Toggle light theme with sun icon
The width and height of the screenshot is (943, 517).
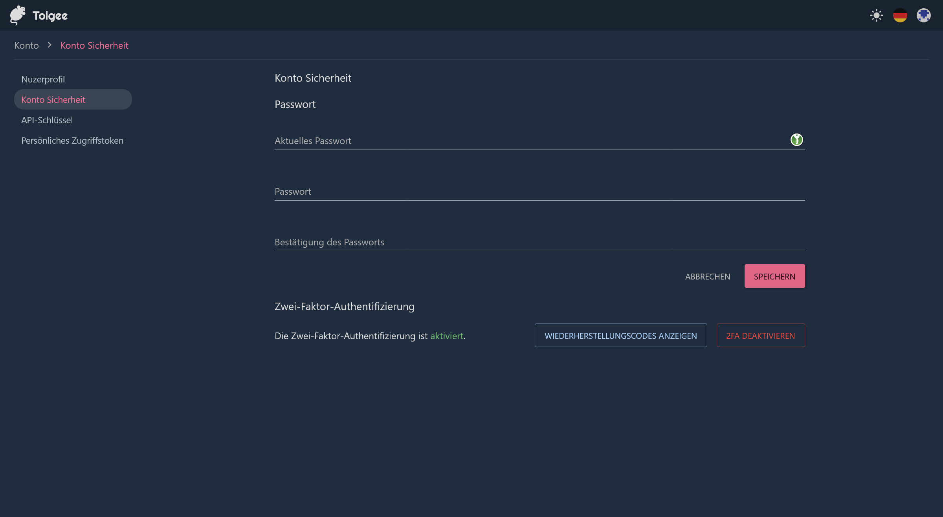(876, 16)
